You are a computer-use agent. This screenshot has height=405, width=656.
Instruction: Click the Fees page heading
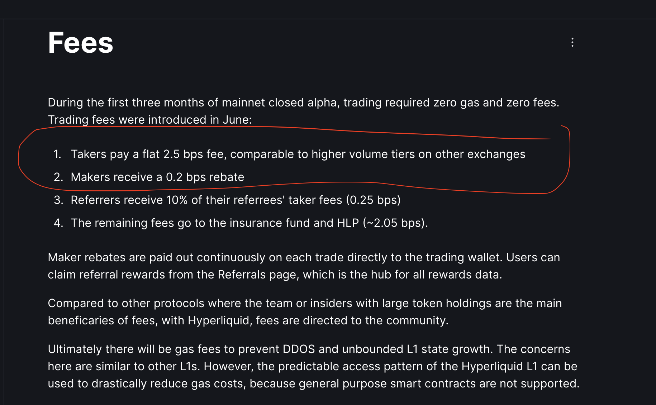(80, 43)
